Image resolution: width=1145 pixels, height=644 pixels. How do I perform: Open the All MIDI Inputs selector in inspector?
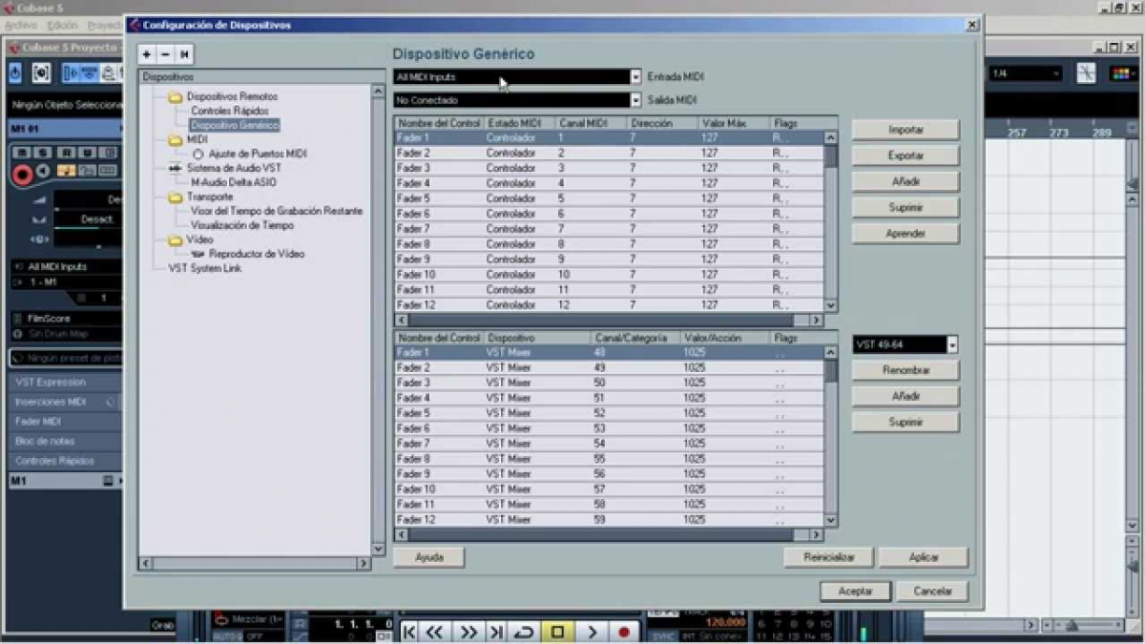tap(67, 267)
